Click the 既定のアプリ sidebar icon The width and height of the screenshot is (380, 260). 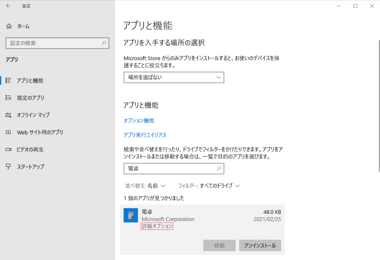[x=8, y=98]
